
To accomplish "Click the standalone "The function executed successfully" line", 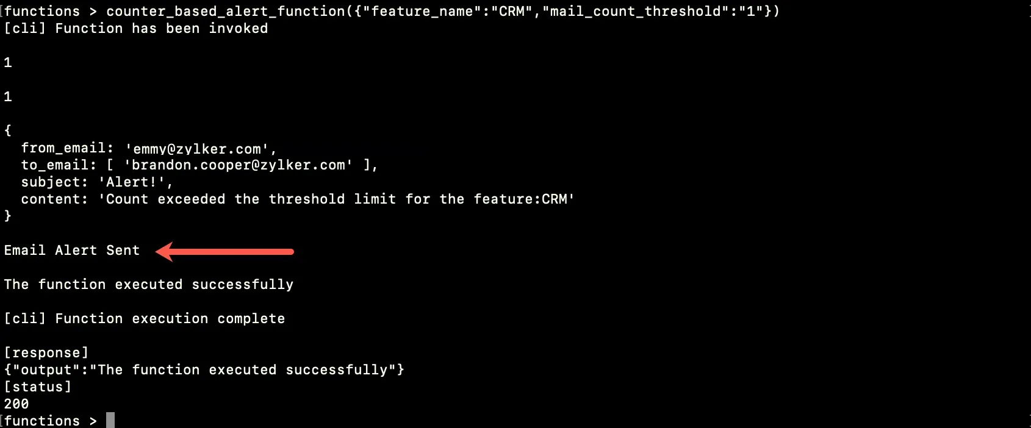I will coord(149,285).
